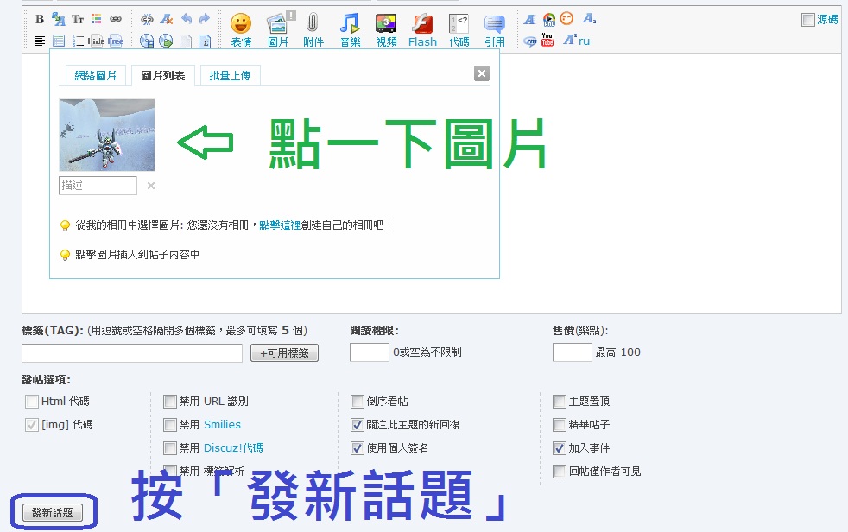Viewport: 848px width, 532px height.
Task: Insert a 引用 quote block
Action: click(495, 30)
